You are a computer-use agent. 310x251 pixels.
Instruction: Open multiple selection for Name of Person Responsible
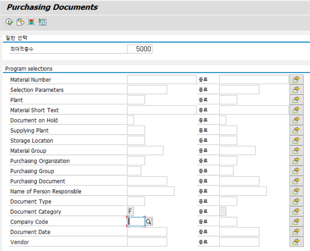[296, 191]
